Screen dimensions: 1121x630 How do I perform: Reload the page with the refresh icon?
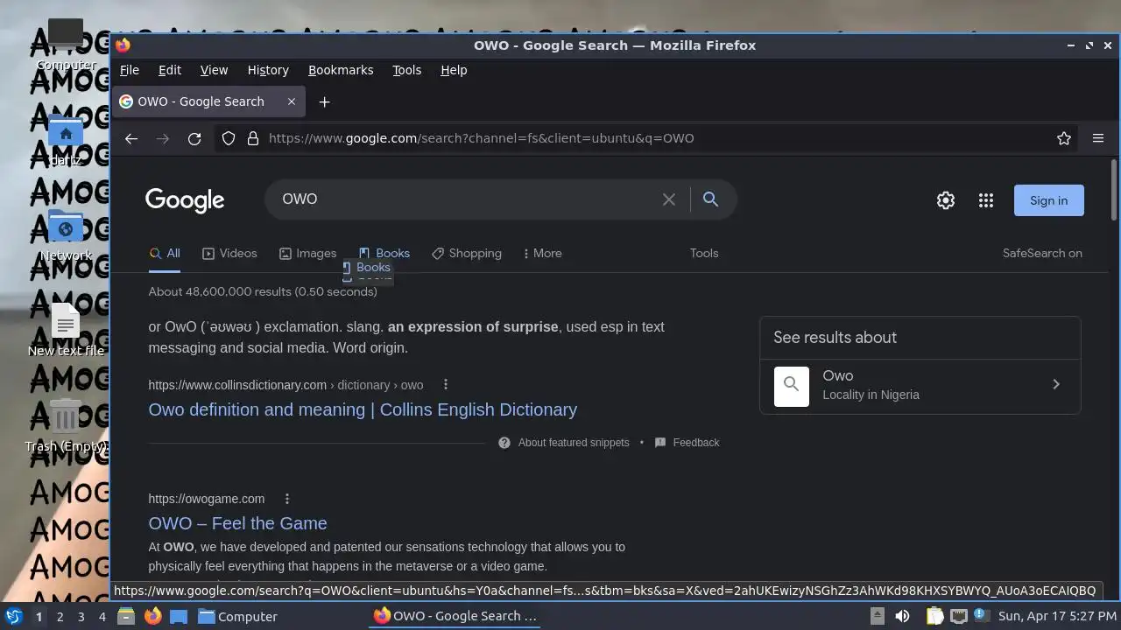pyautogui.click(x=194, y=138)
